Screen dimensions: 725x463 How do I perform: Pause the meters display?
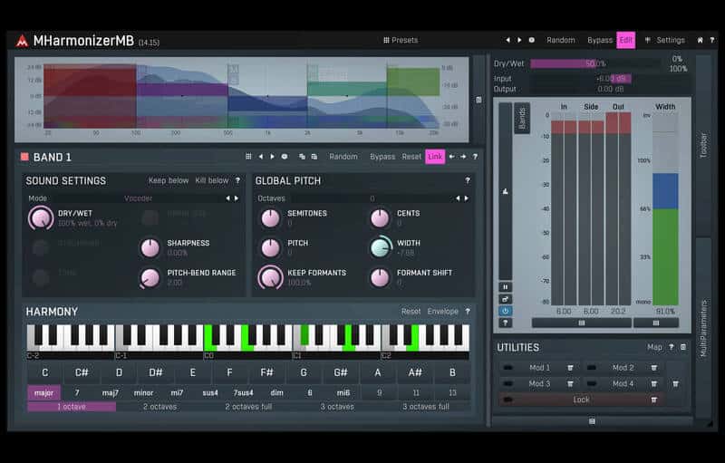point(505,287)
